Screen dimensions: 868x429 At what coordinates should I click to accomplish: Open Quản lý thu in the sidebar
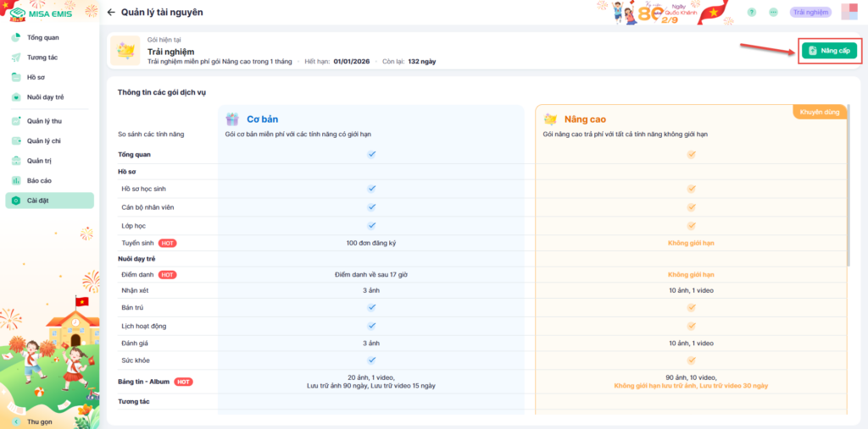[50, 121]
